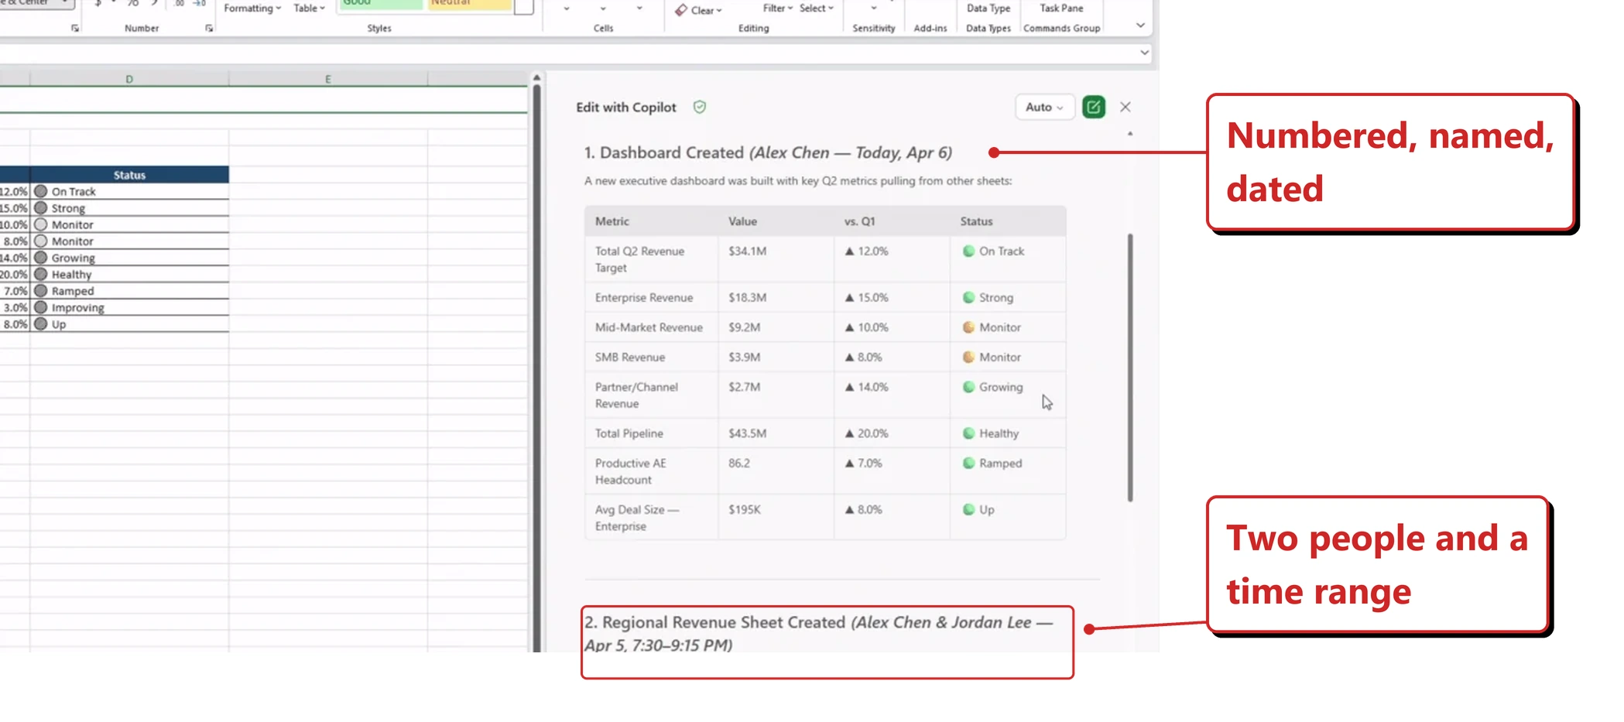The height and width of the screenshot is (722, 1624).
Task: Click the Data Type button
Action: pos(988,9)
